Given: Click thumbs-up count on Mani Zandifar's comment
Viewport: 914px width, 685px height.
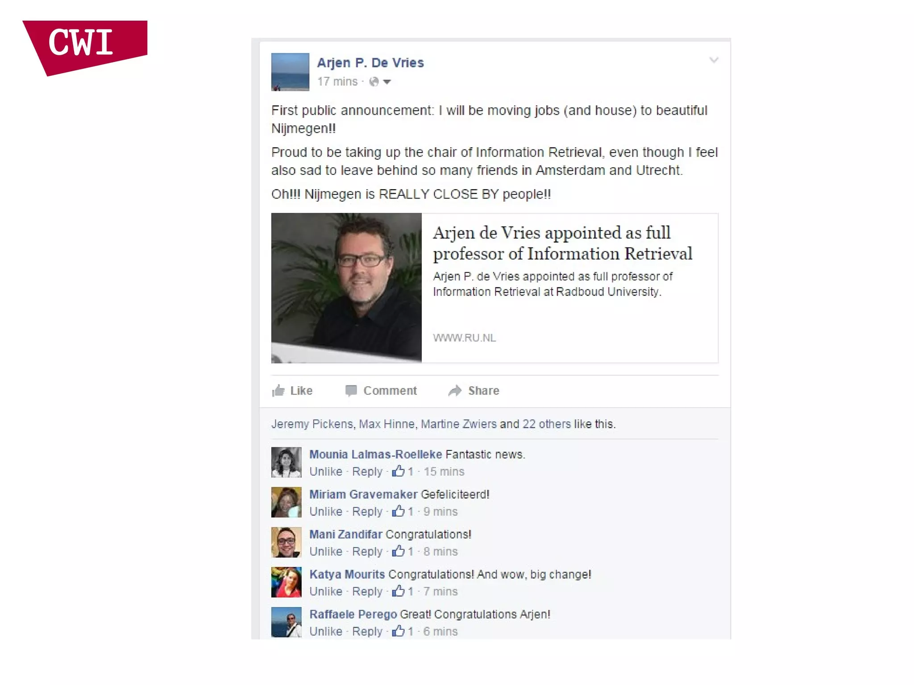Looking at the screenshot, I should (403, 552).
